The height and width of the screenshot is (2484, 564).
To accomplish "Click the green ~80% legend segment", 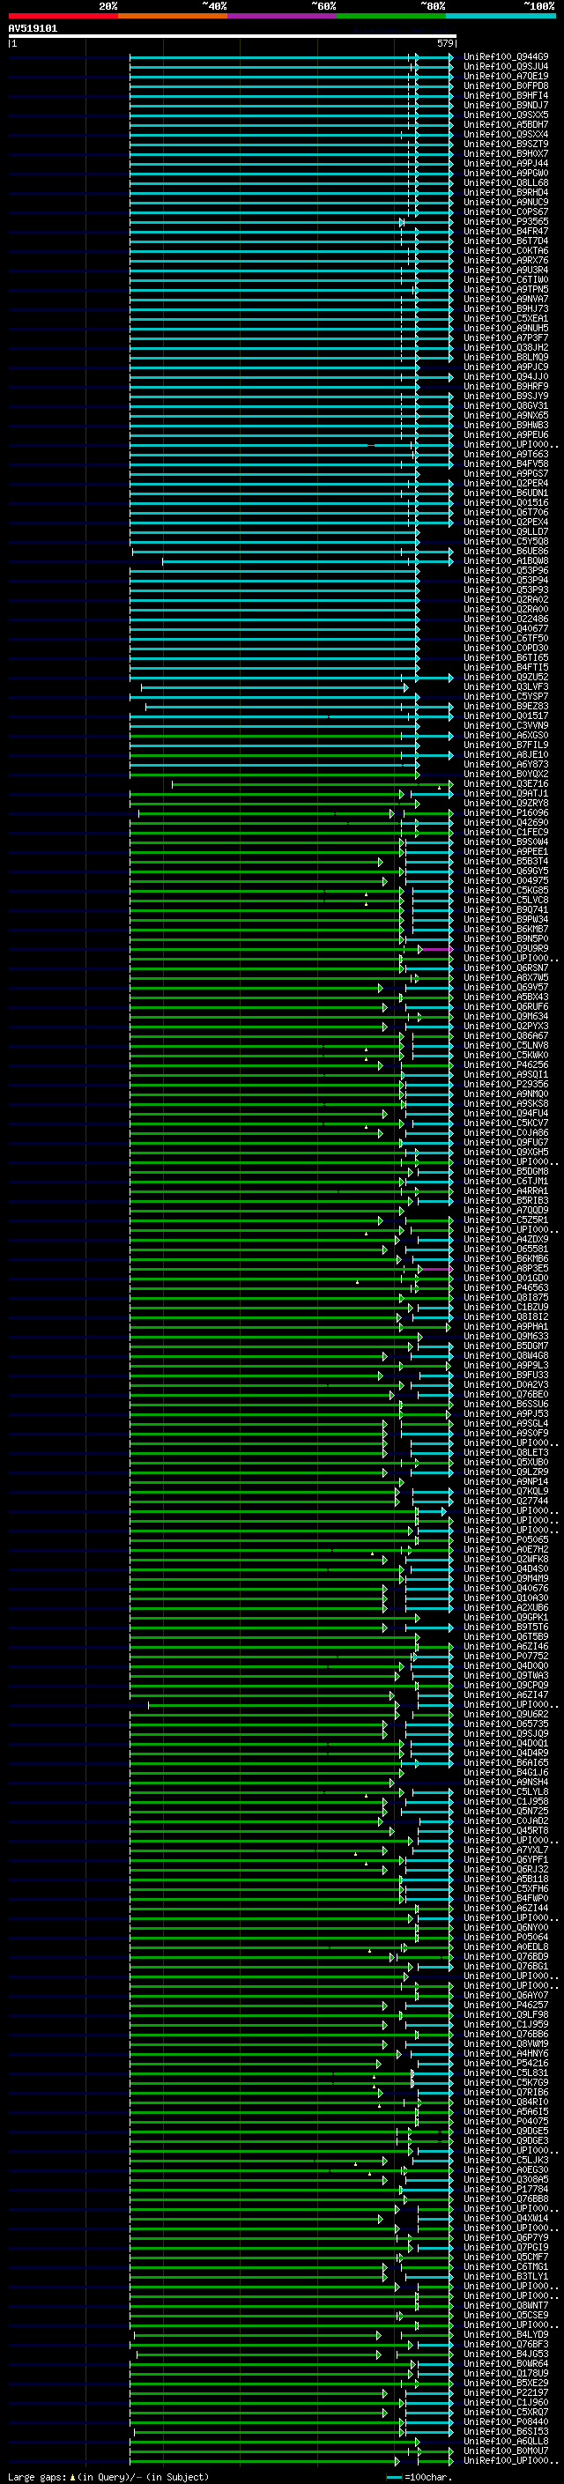I will tap(391, 16).
